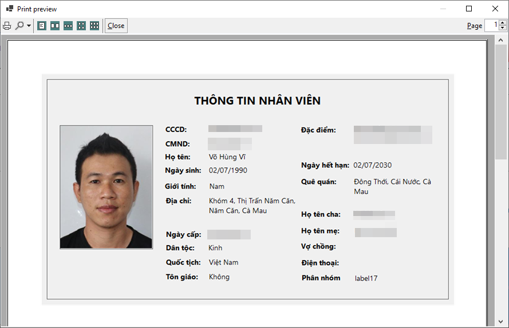Show four pages layout view

point(81,26)
